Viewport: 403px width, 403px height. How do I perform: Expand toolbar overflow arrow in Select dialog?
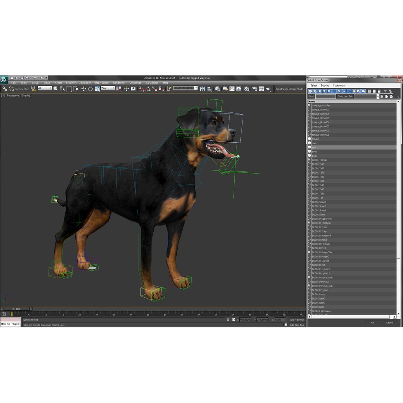coord(398,97)
